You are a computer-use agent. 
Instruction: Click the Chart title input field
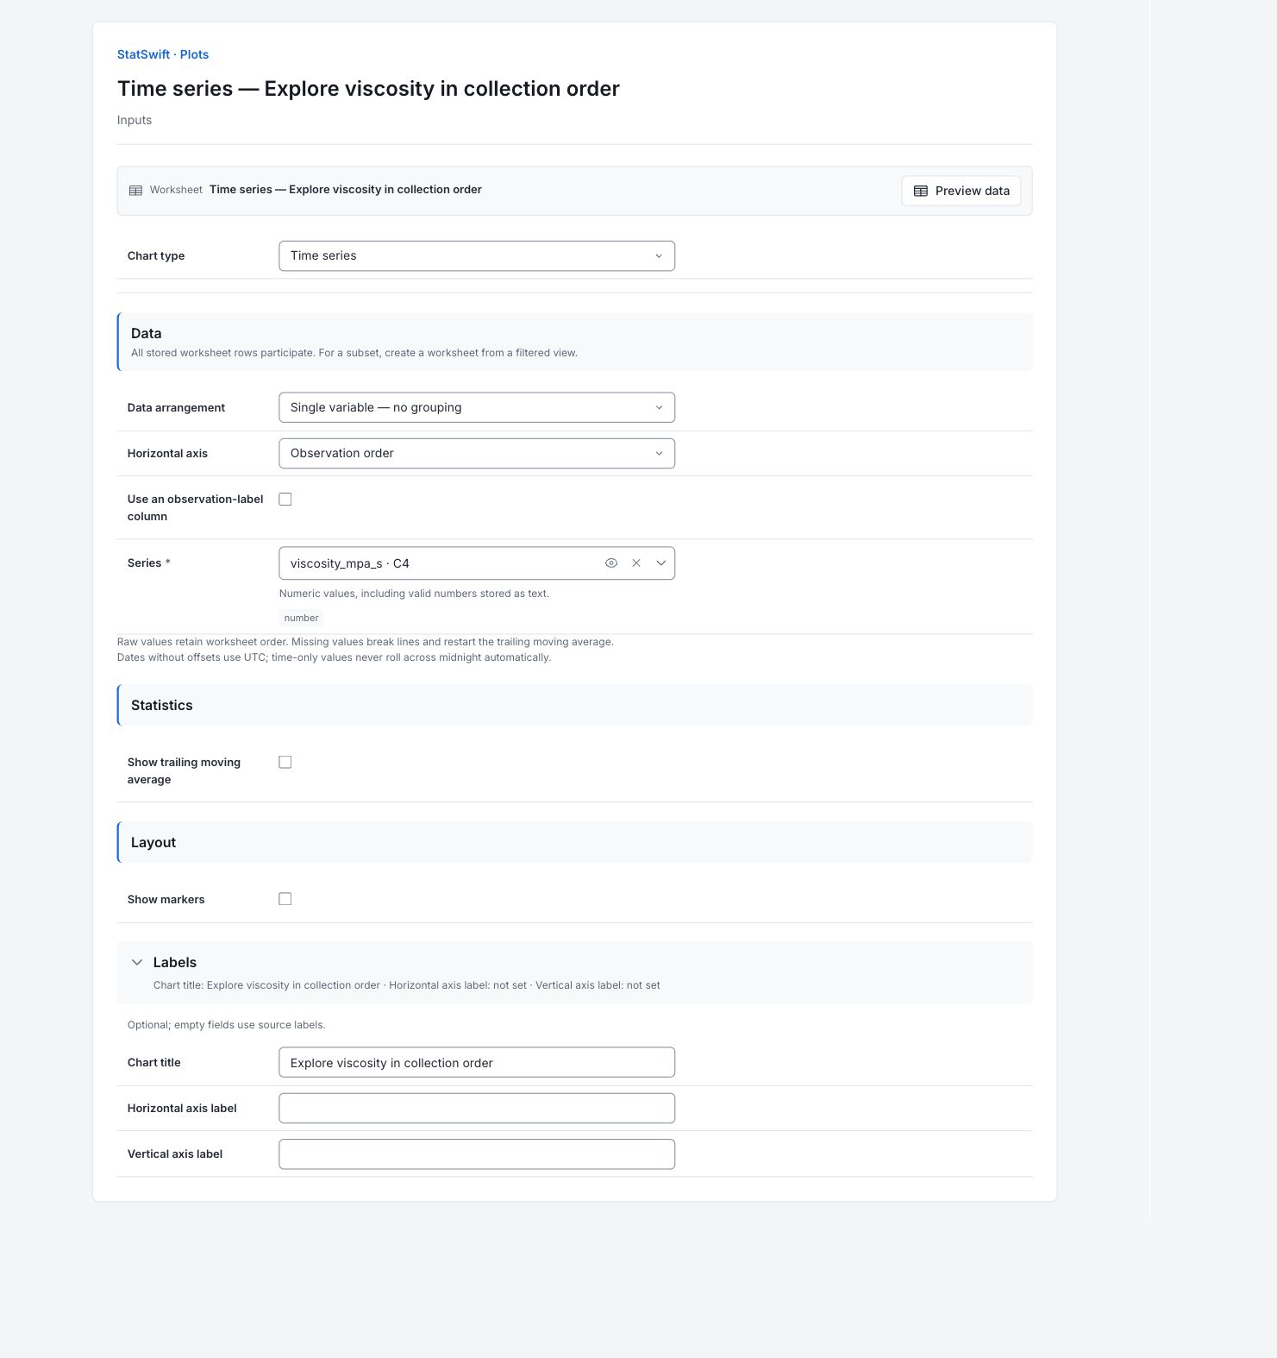point(477,1063)
